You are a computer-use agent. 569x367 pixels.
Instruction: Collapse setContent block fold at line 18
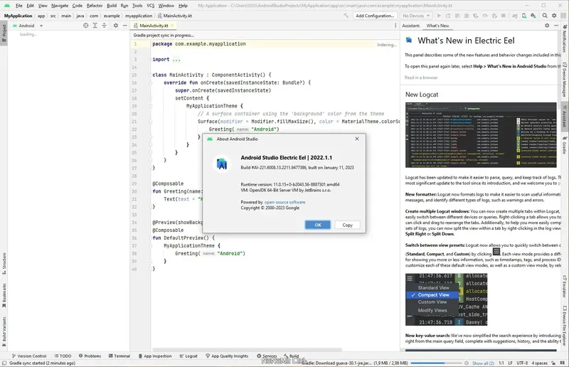pyautogui.click(x=150, y=98)
